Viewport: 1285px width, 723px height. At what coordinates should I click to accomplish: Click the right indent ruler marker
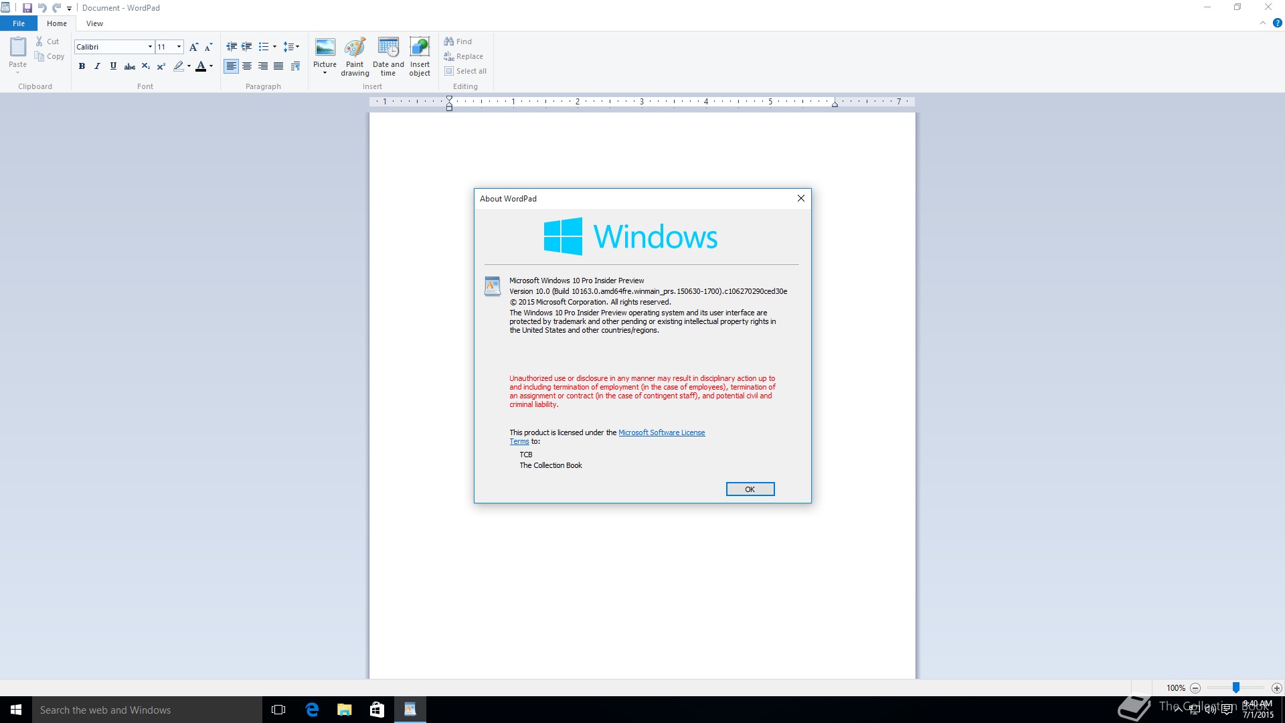(835, 104)
